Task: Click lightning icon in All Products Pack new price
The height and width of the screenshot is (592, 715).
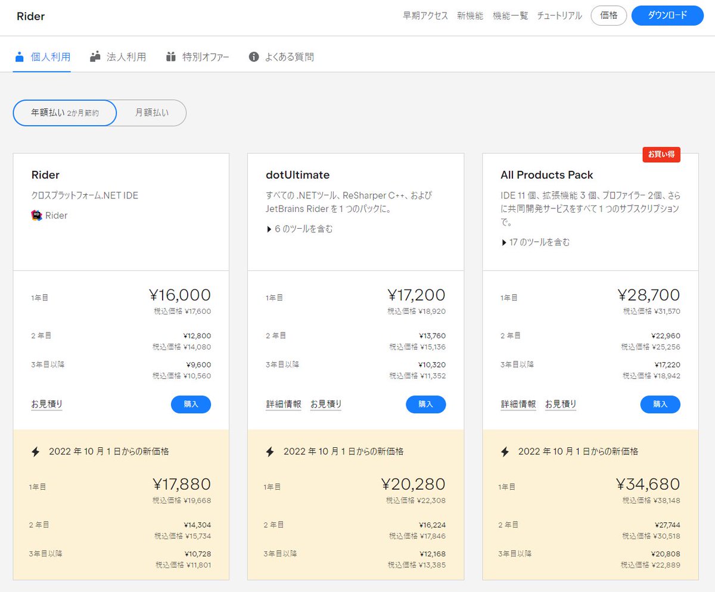Action: click(x=505, y=451)
